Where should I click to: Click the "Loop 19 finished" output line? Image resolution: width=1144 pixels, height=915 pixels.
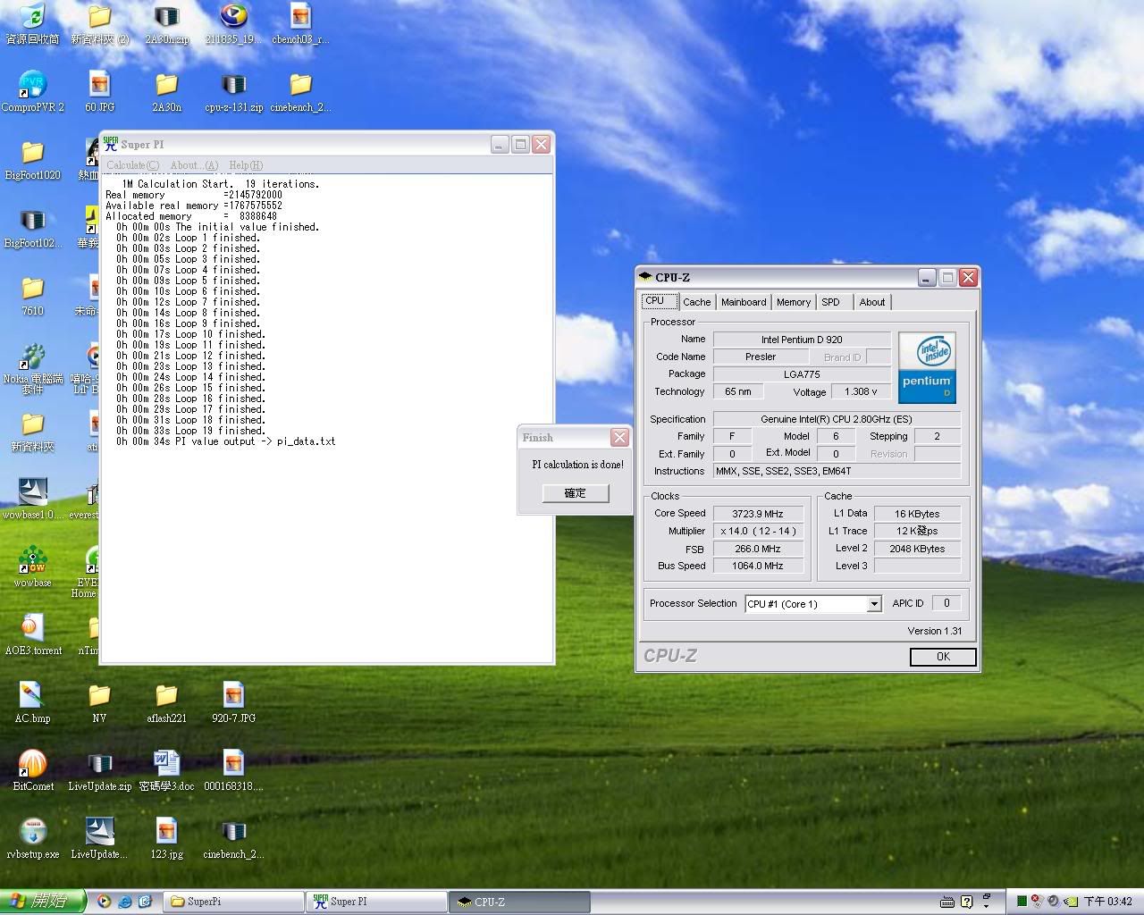tap(190, 431)
